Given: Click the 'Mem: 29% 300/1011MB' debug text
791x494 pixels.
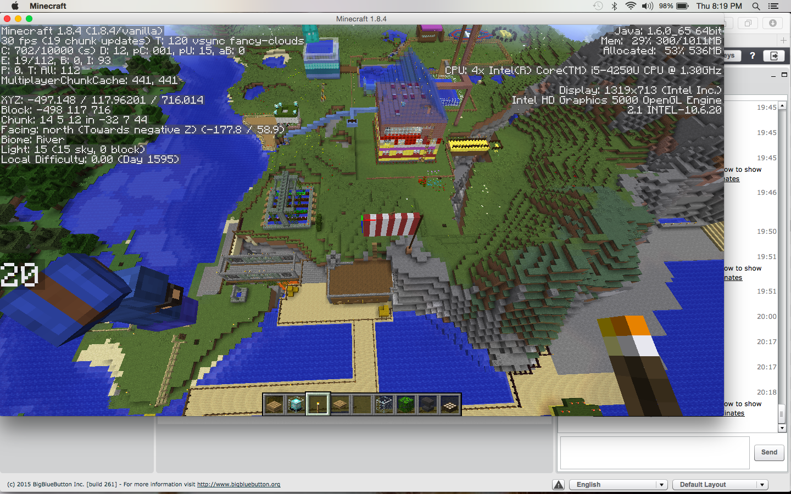Looking at the screenshot, I should point(661,41).
